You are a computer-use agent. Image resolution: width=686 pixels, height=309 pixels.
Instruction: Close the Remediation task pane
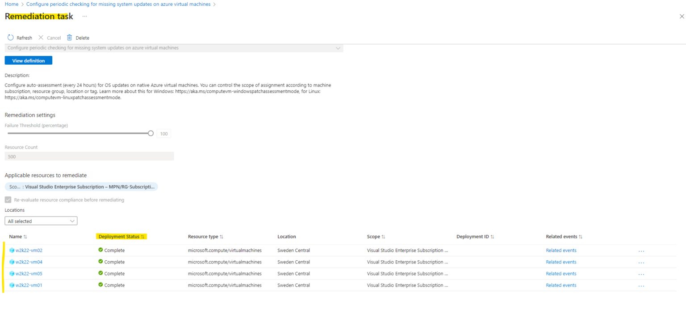click(x=682, y=17)
